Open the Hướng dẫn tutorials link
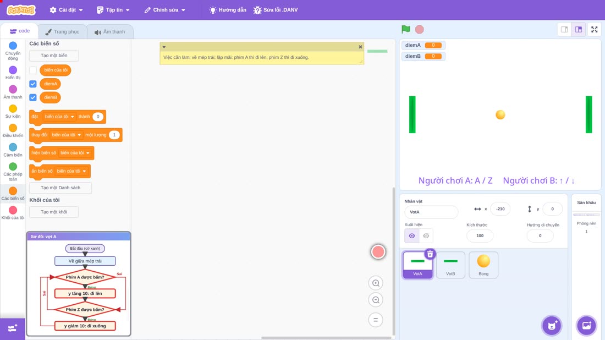Viewport: 605px width, 340px height. (x=228, y=10)
